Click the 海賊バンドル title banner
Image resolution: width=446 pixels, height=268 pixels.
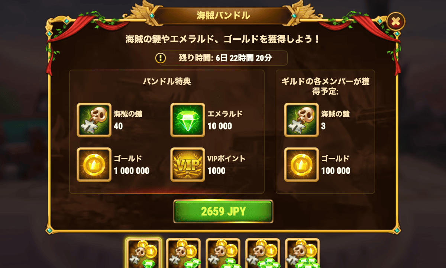coord(223,16)
